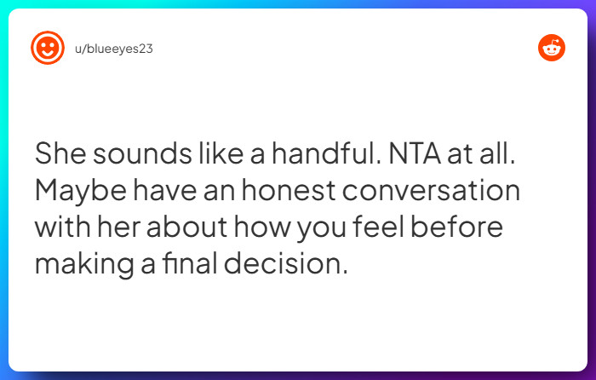Click the word "She" starting the comment
The width and height of the screenshot is (596, 380).
[59, 153]
